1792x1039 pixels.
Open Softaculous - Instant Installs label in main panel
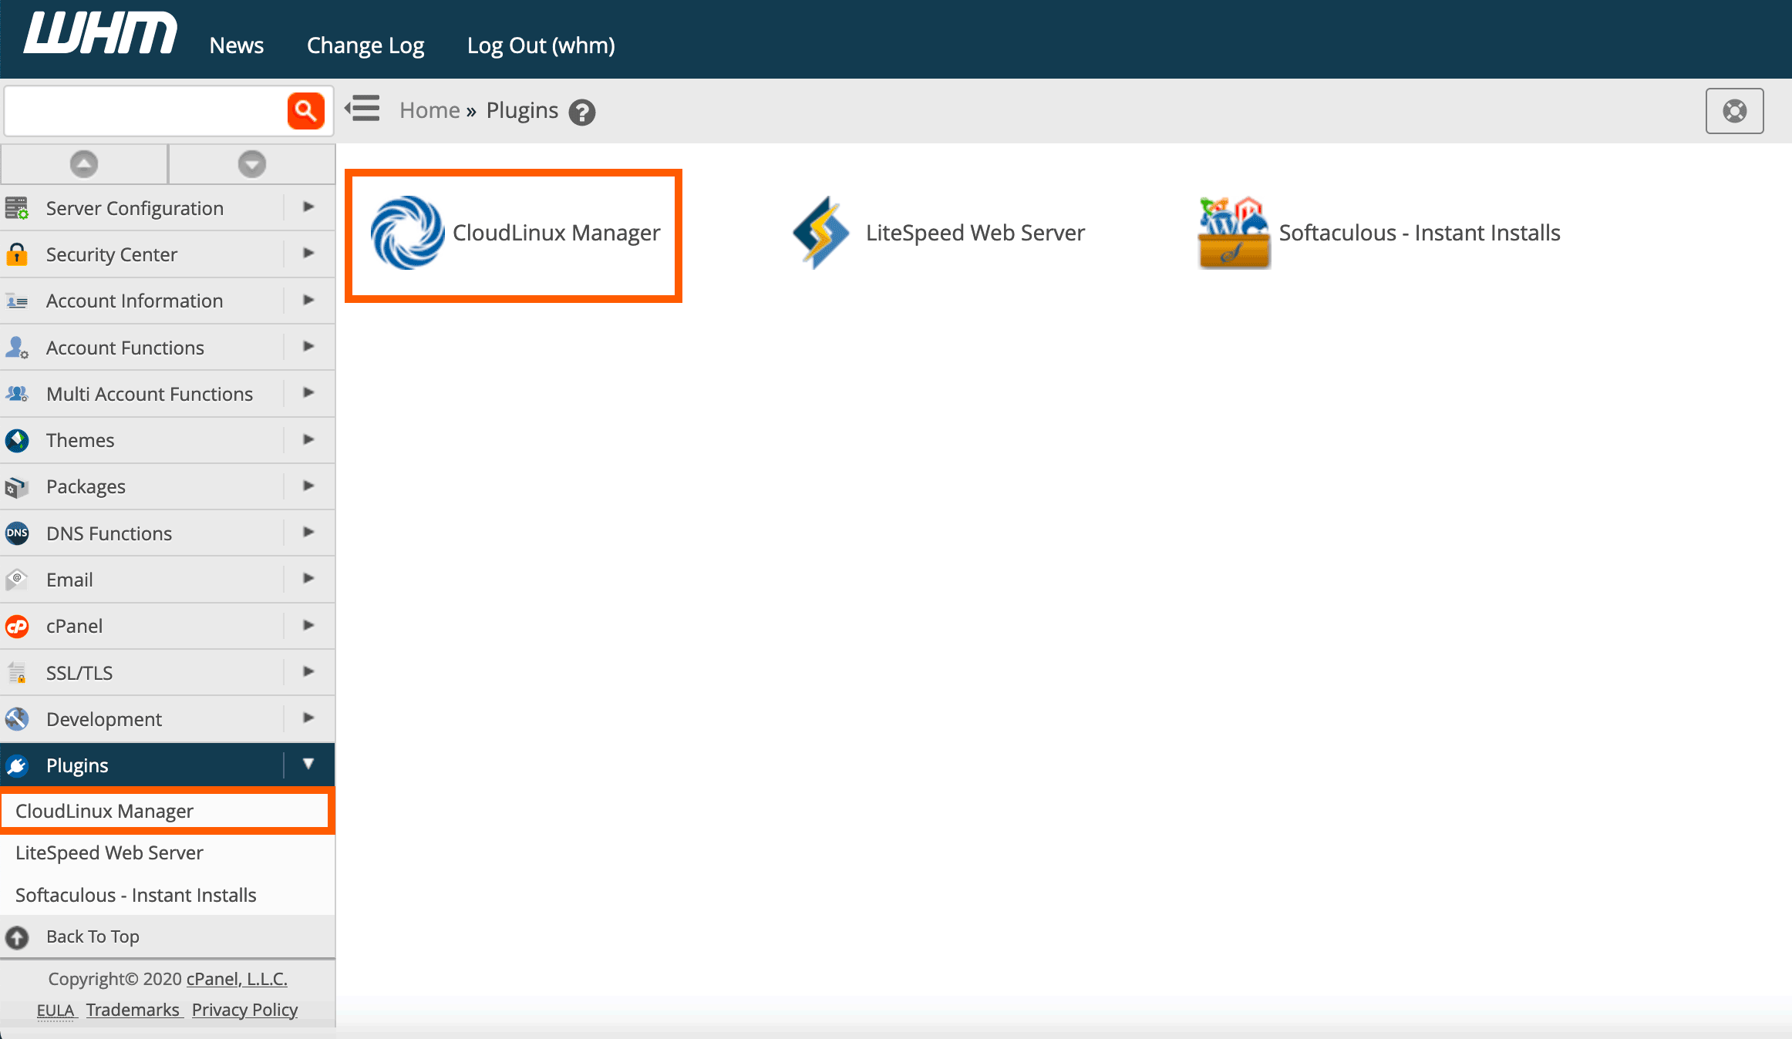[x=1420, y=233]
